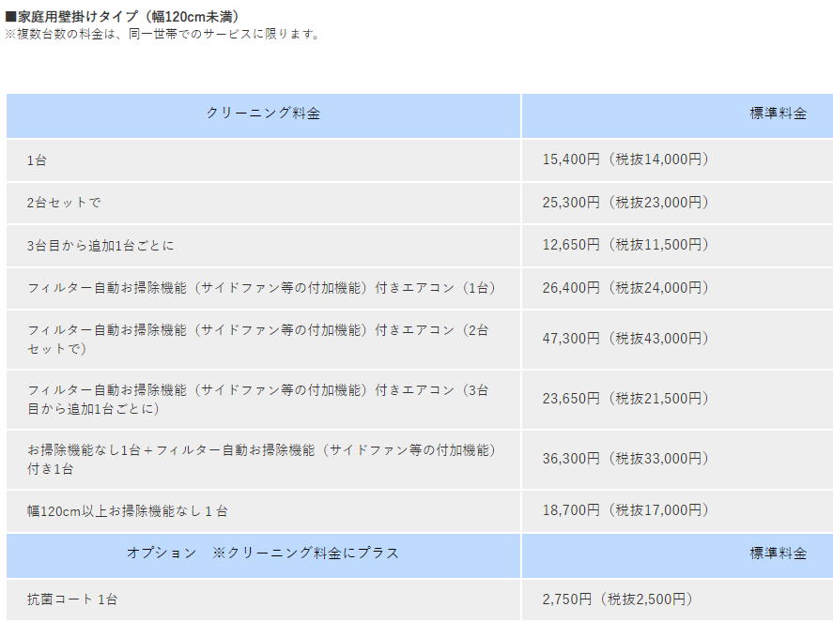Click the 15,400円 price cell

(625, 159)
